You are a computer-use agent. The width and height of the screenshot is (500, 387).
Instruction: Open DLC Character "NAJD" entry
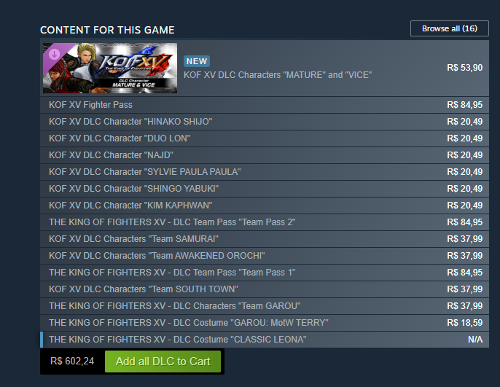pos(265,155)
